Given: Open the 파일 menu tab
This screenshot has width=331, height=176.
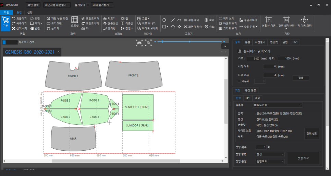Looking at the screenshot, I should point(7,12).
